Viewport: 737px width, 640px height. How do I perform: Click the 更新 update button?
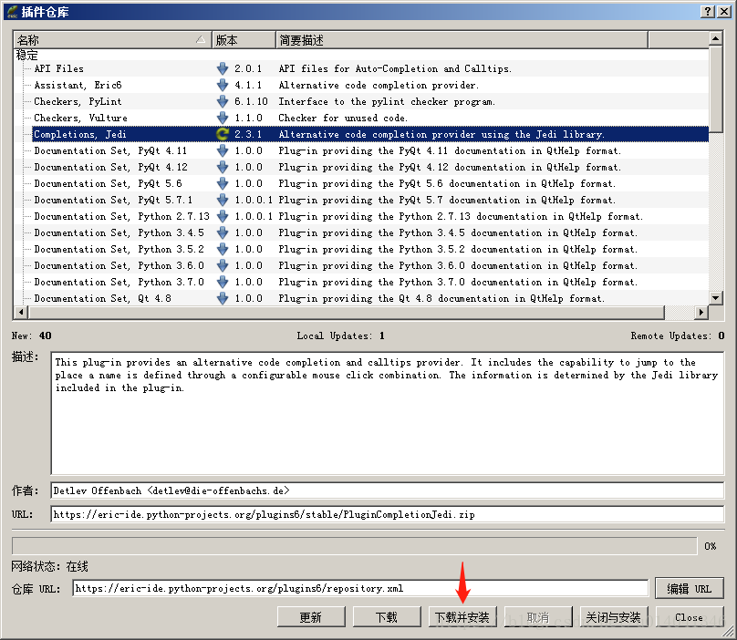(311, 617)
